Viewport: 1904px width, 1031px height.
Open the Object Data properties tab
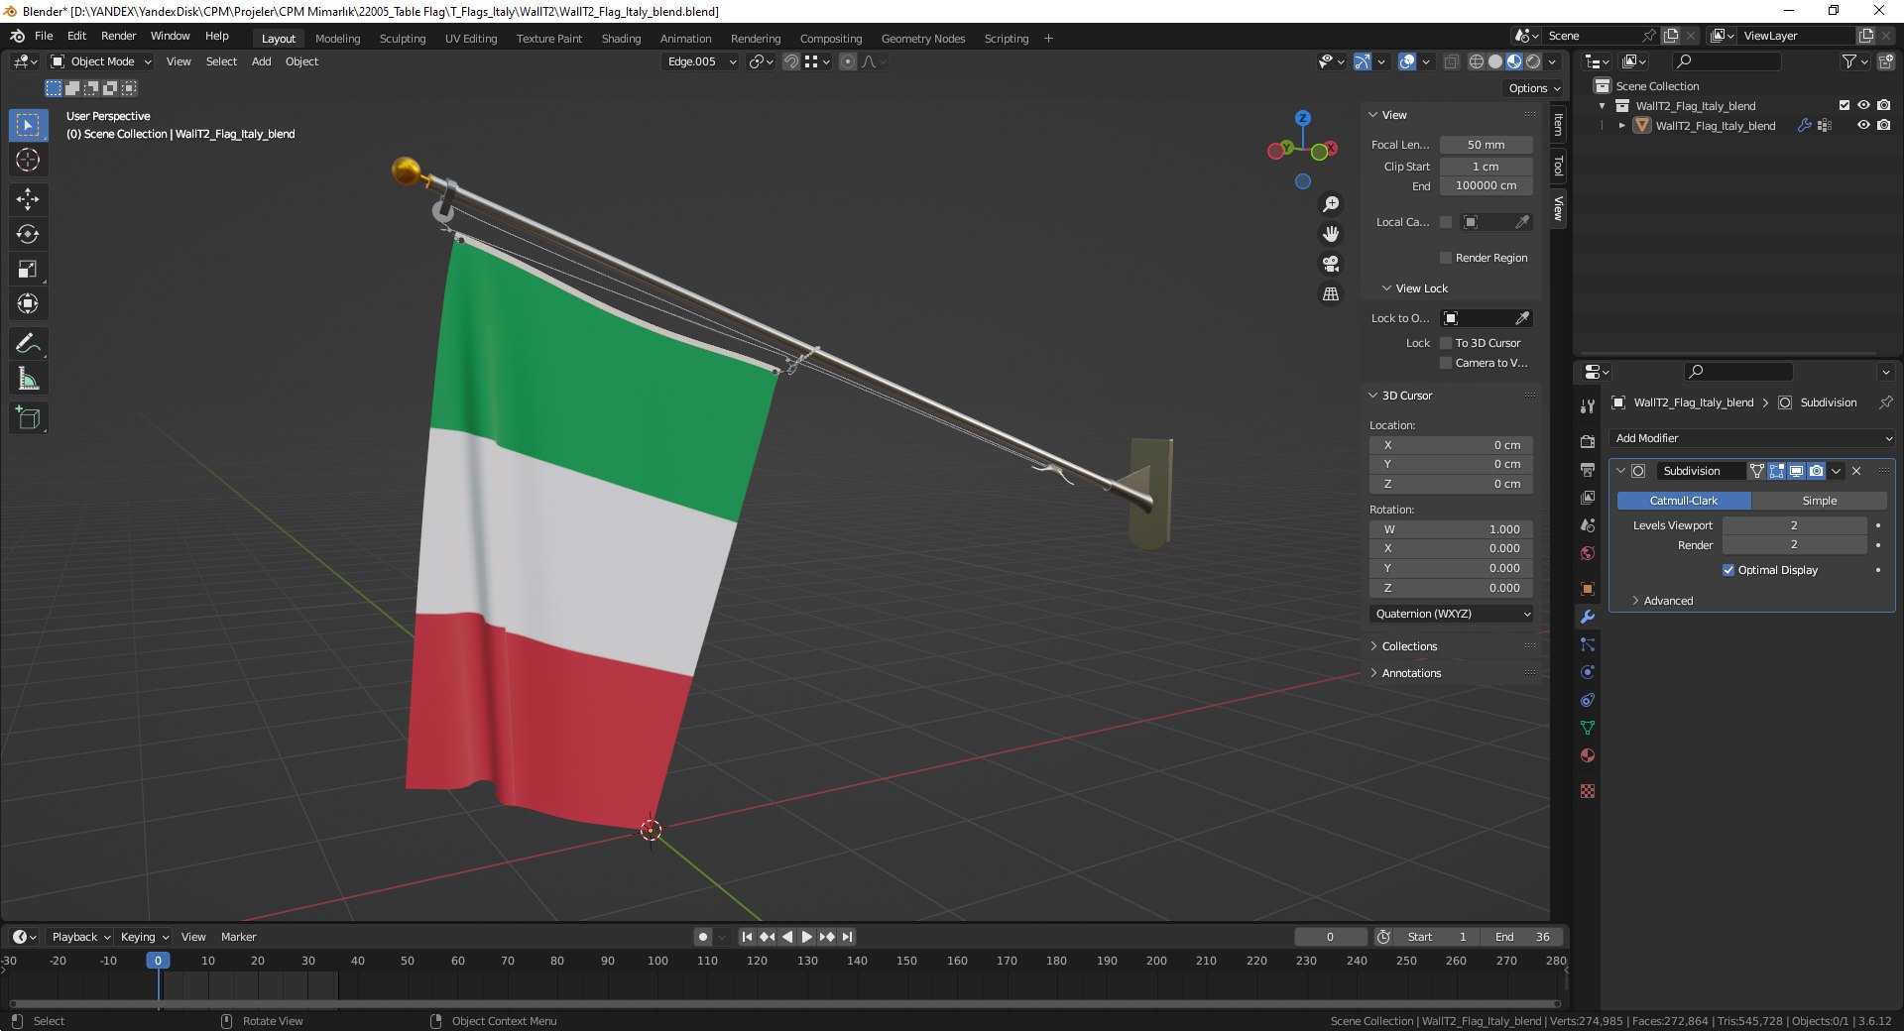click(1588, 728)
